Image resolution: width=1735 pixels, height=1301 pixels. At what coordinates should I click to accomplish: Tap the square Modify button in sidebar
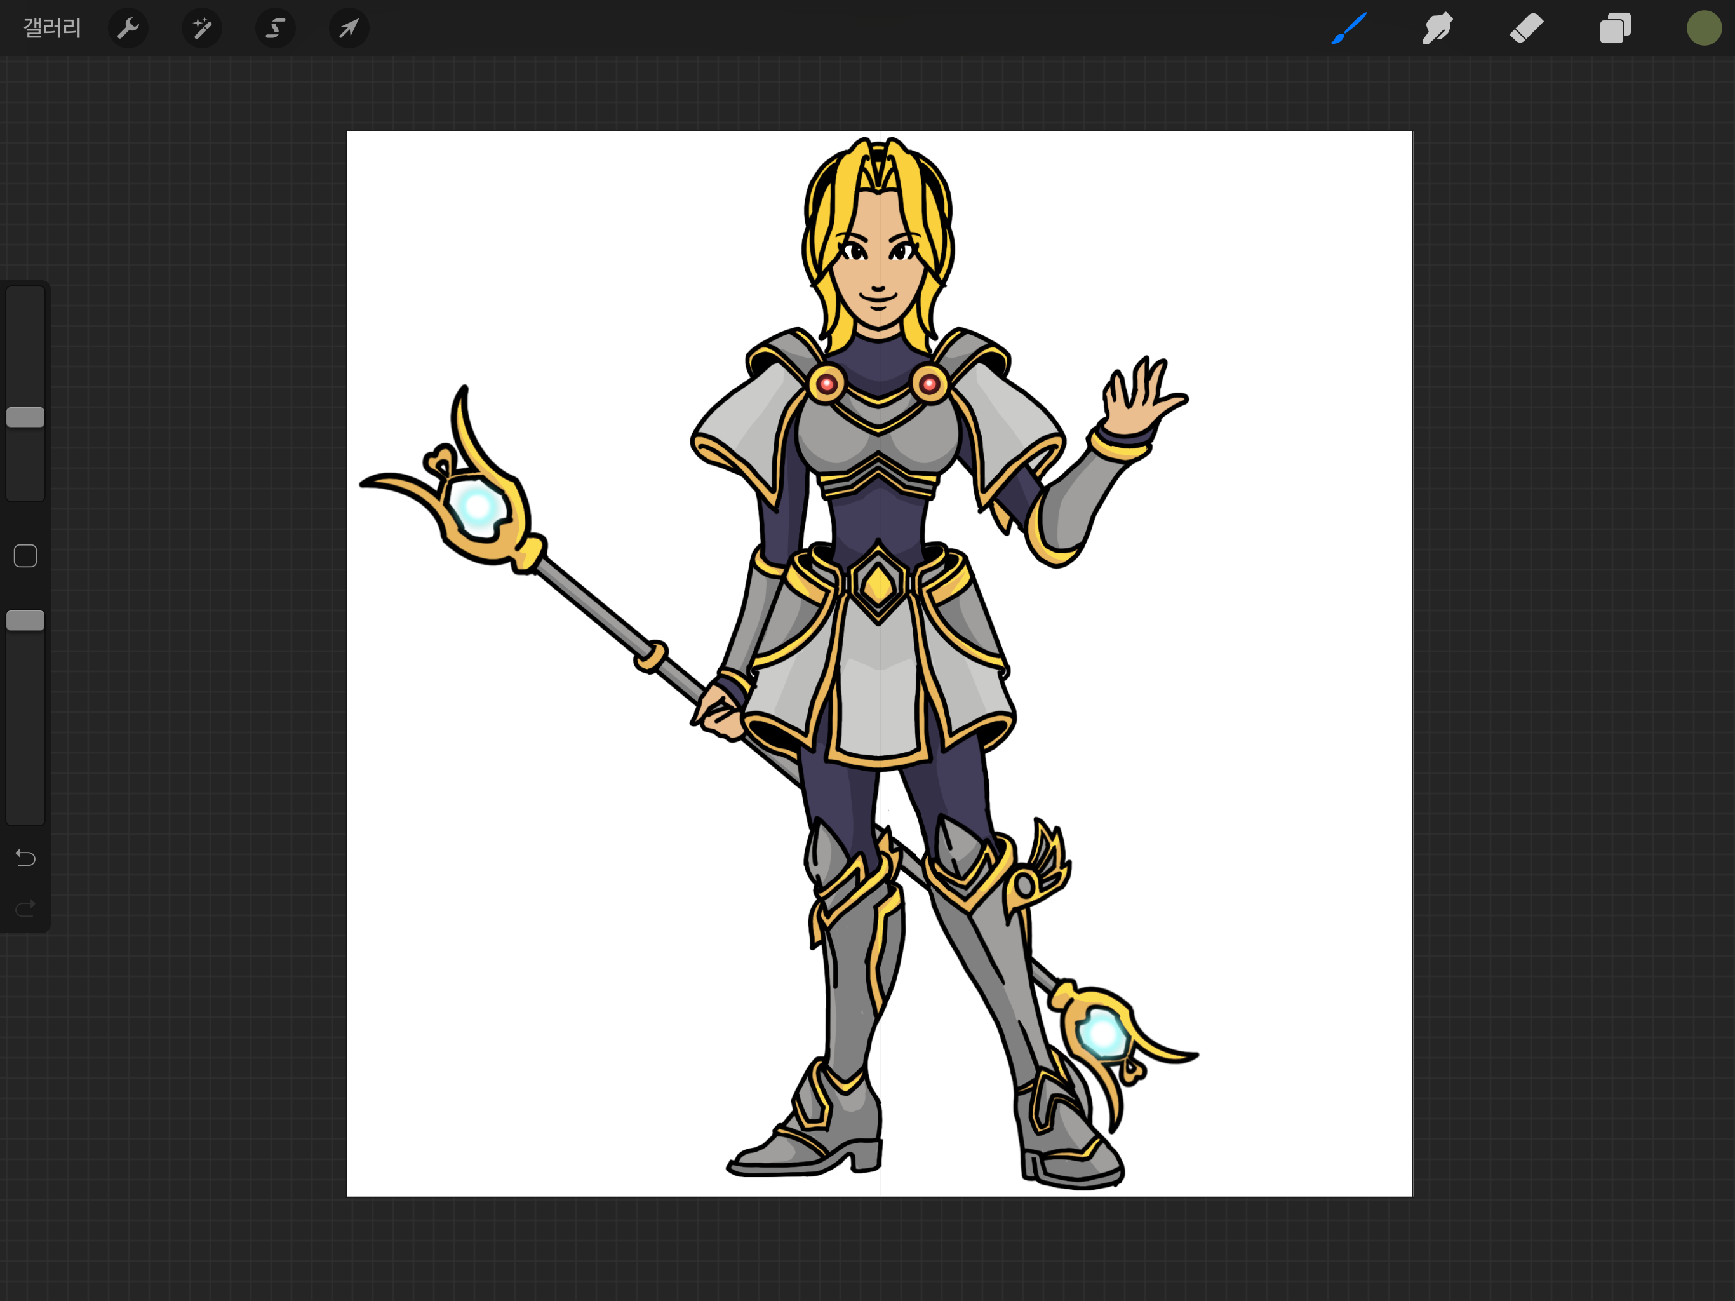[25, 556]
